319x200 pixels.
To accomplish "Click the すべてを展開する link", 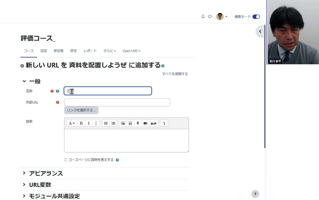I will click(x=175, y=74).
